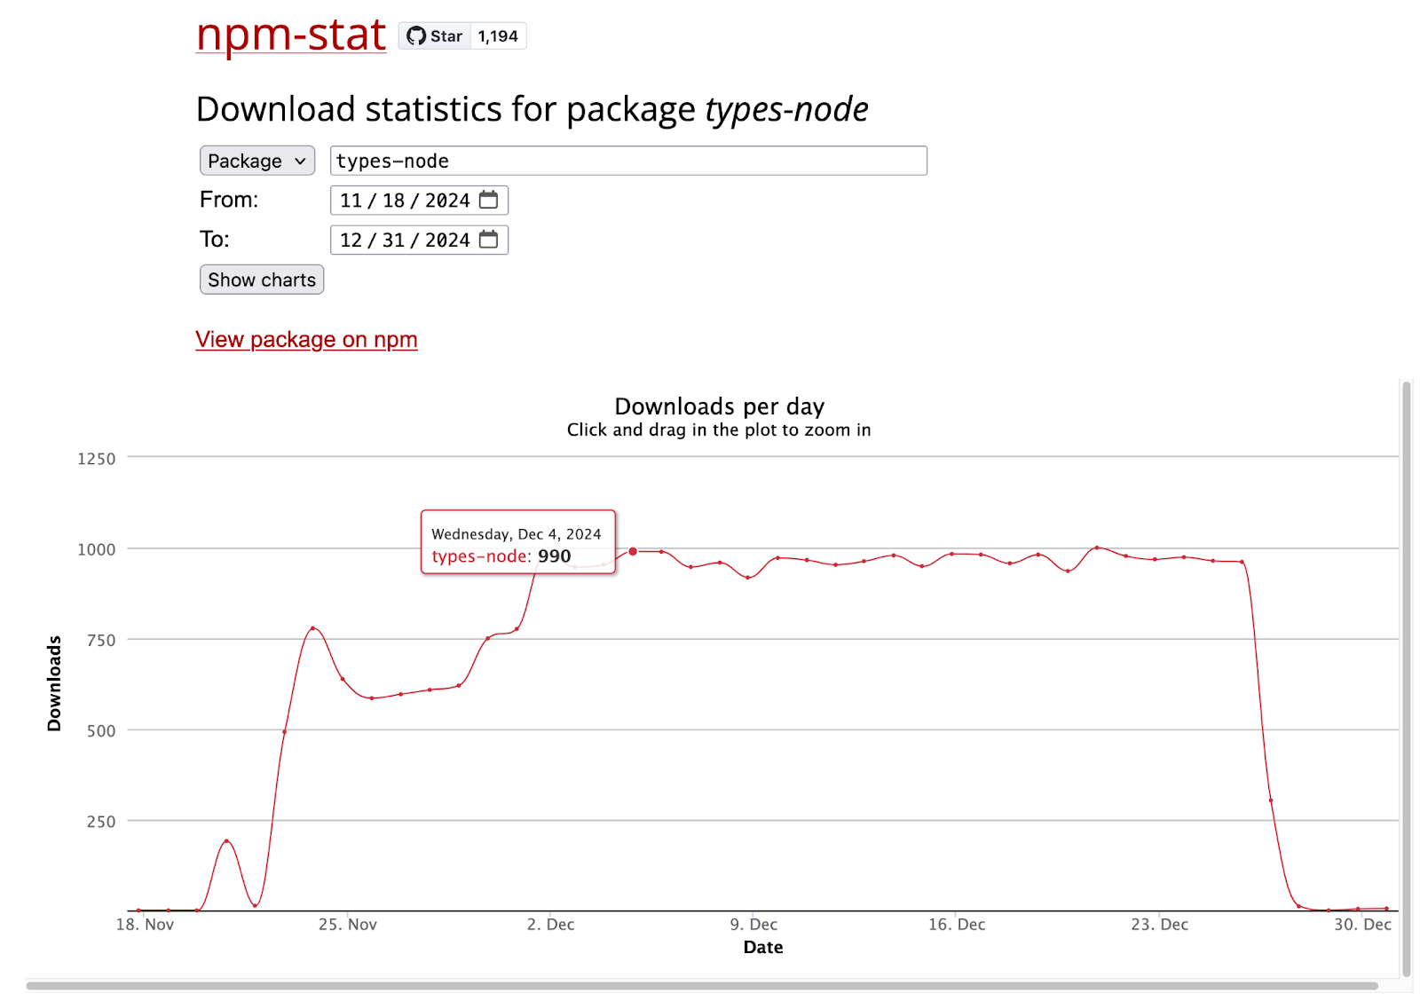Screen dimensions: 1420x1001
Task: Open the npm-stat home link
Action: 290,35
